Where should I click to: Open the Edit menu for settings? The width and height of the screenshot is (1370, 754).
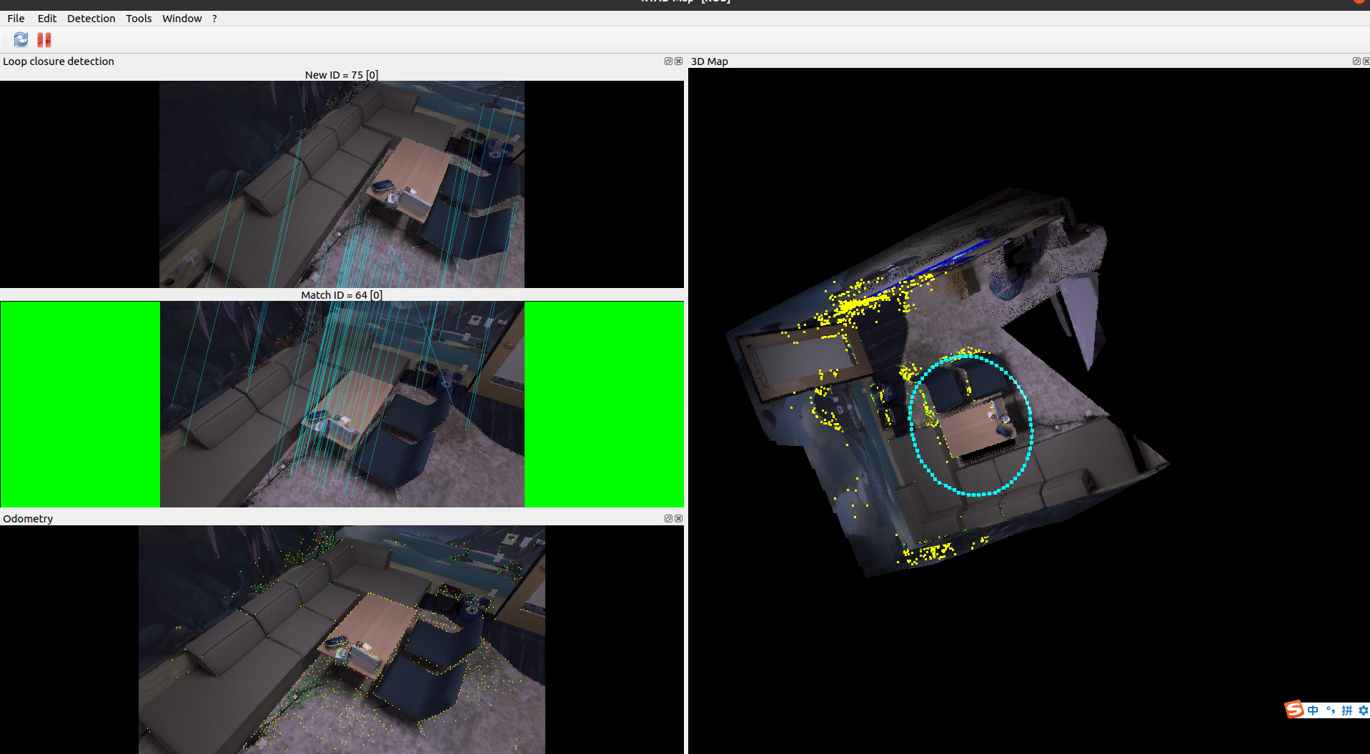[x=46, y=18]
